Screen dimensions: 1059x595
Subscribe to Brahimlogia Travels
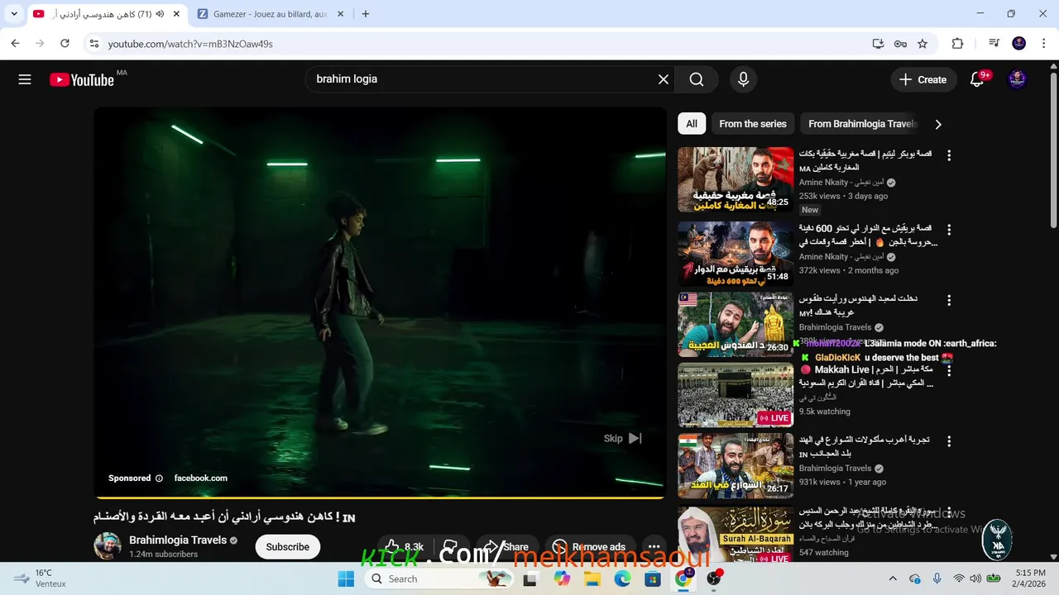(287, 547)
